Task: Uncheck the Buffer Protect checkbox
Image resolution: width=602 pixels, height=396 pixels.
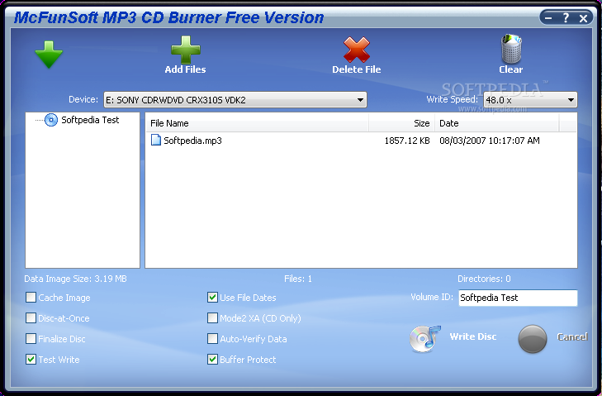Action: pyautogui.click(x=212, y=360)
